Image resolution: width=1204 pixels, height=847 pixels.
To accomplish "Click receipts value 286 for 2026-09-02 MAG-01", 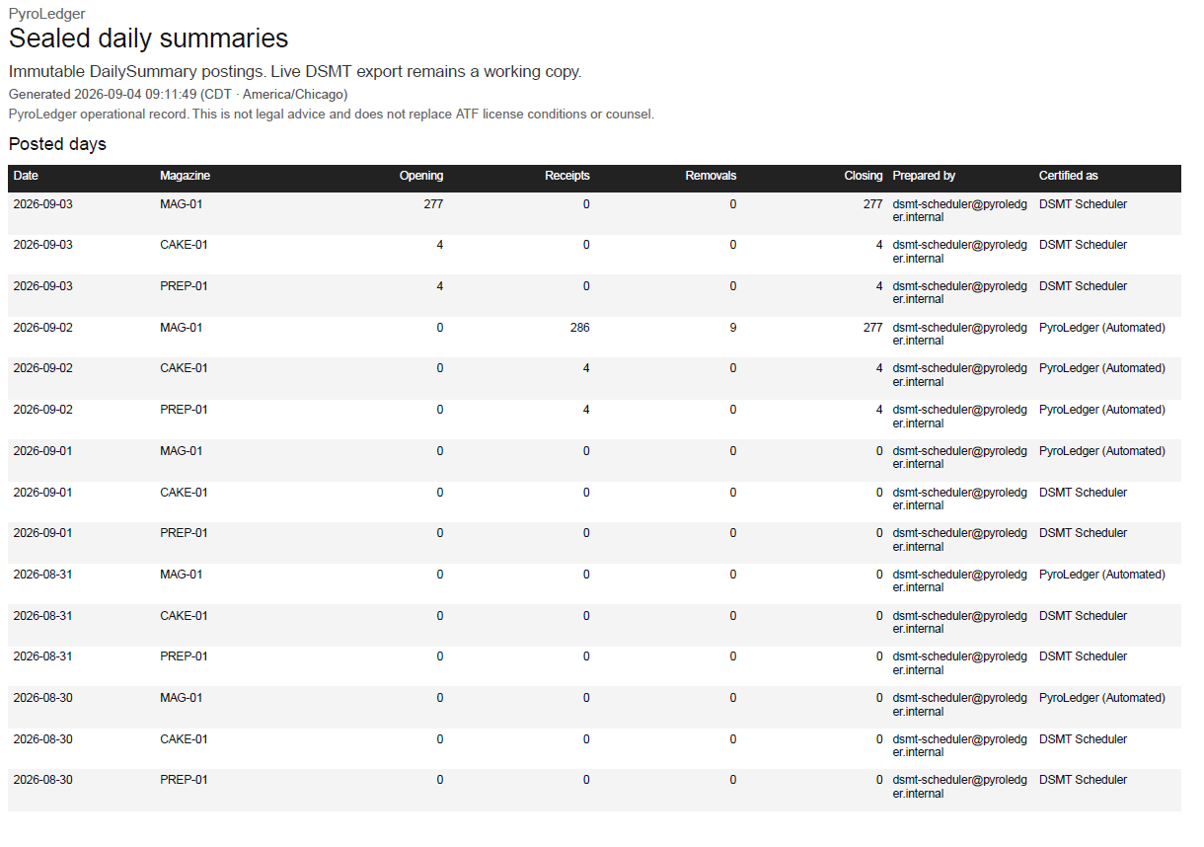I will click(x=579, y=328).
